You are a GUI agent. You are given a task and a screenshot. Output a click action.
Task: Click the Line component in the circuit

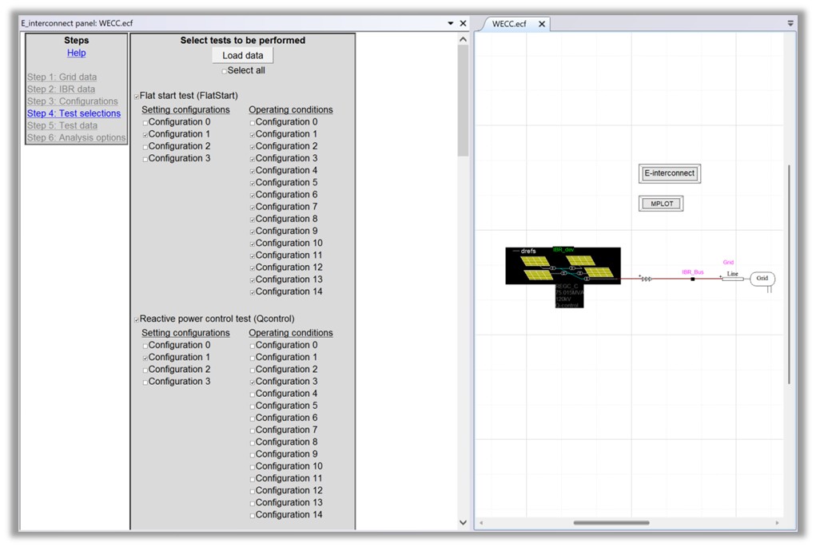[732, 279]
